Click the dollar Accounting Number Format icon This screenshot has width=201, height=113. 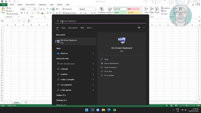[81, 13]
